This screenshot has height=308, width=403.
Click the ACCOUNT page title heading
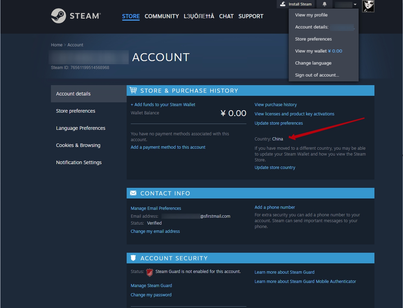(161, 57)
